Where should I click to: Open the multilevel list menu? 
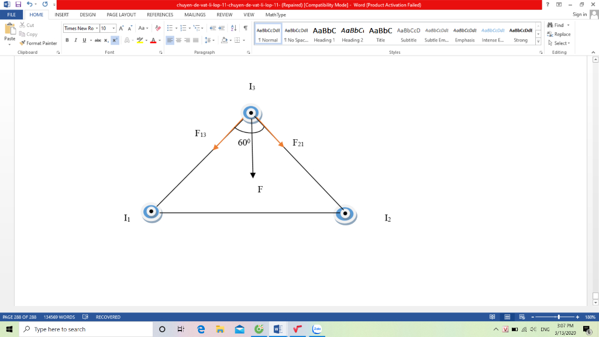(x=198, y=28)
